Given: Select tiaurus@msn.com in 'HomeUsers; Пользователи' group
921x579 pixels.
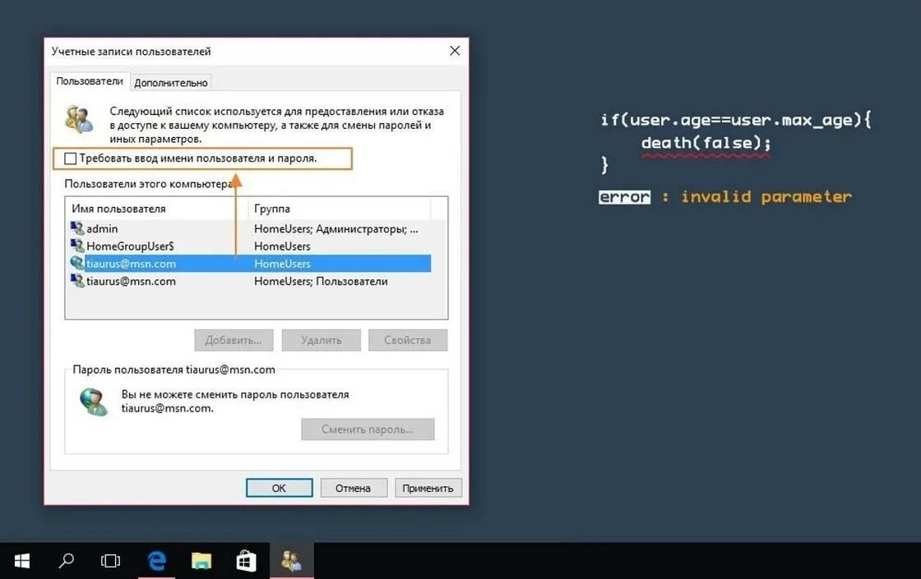Looking at the screenshot, I should click(x=251, y=281).
